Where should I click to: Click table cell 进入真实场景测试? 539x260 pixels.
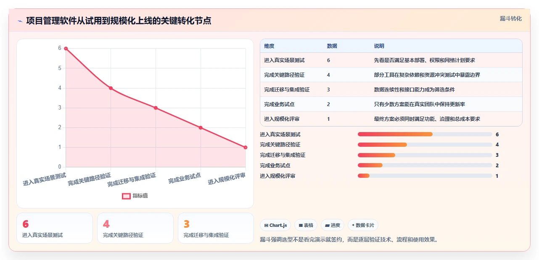[284, 60]
